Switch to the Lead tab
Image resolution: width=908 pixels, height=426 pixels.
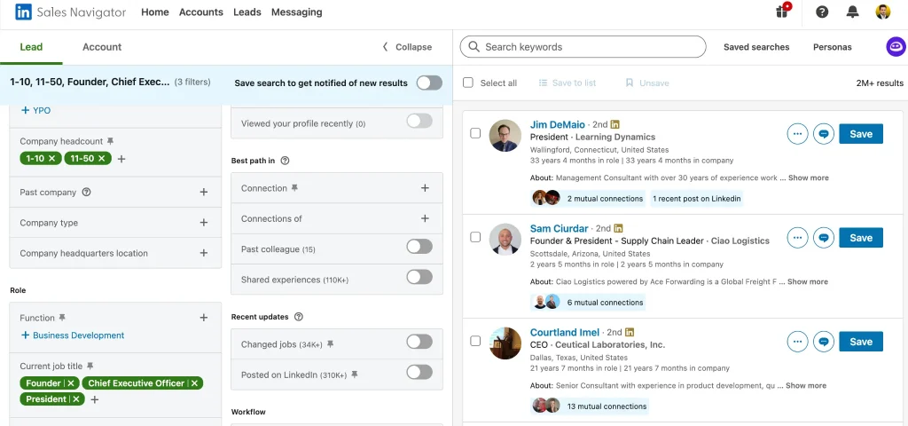coord(31,47)
